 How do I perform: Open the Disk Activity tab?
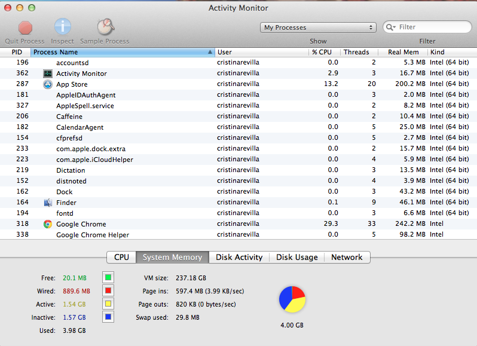pyautogui.click(x=239, y=257)
